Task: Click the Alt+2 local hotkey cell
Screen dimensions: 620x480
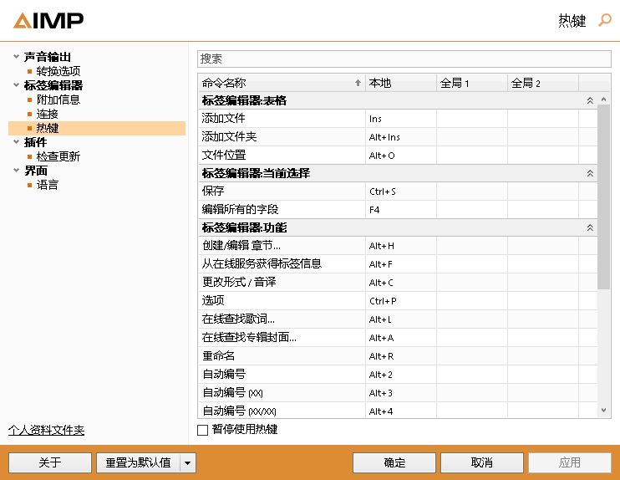Action: (401, 375)
